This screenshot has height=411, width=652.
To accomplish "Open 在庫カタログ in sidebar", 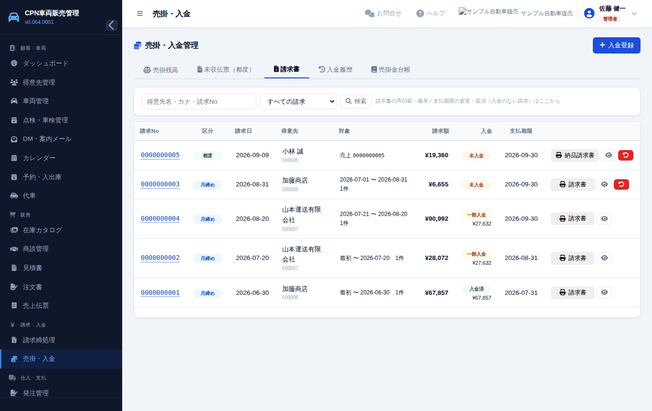I will click(61, 230).
